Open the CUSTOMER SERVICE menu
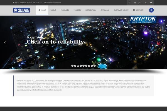This screenshot has width=167, height=111. click(121, 10)
